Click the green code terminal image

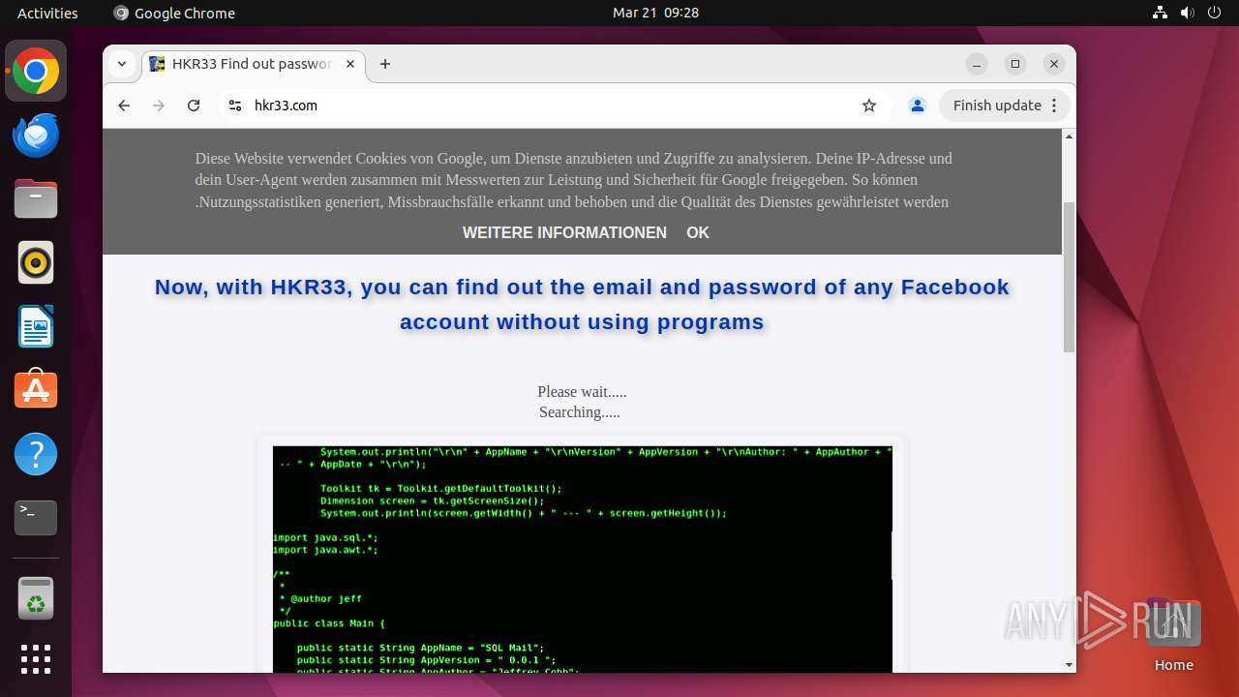(x=582, y=559)
